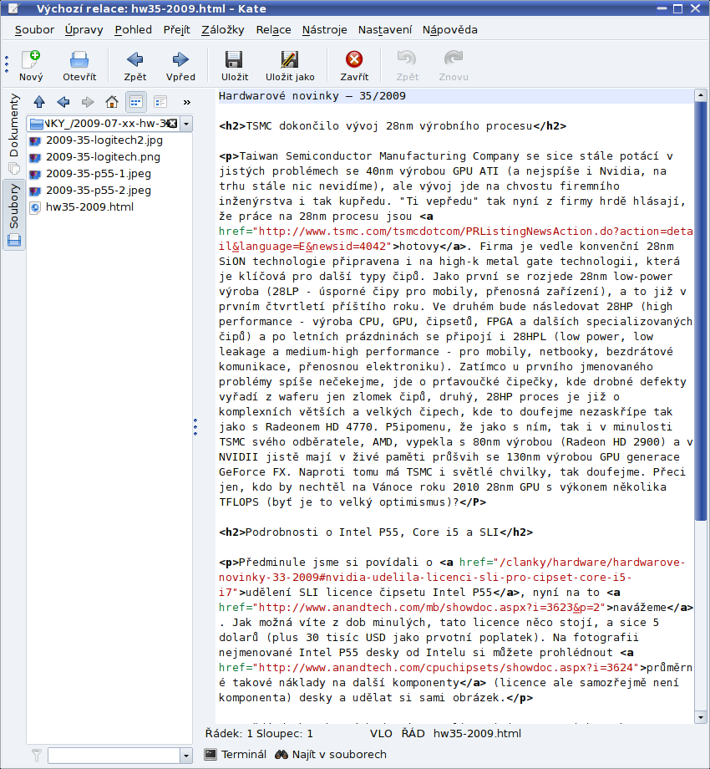Open the Pohled menu

134,30
